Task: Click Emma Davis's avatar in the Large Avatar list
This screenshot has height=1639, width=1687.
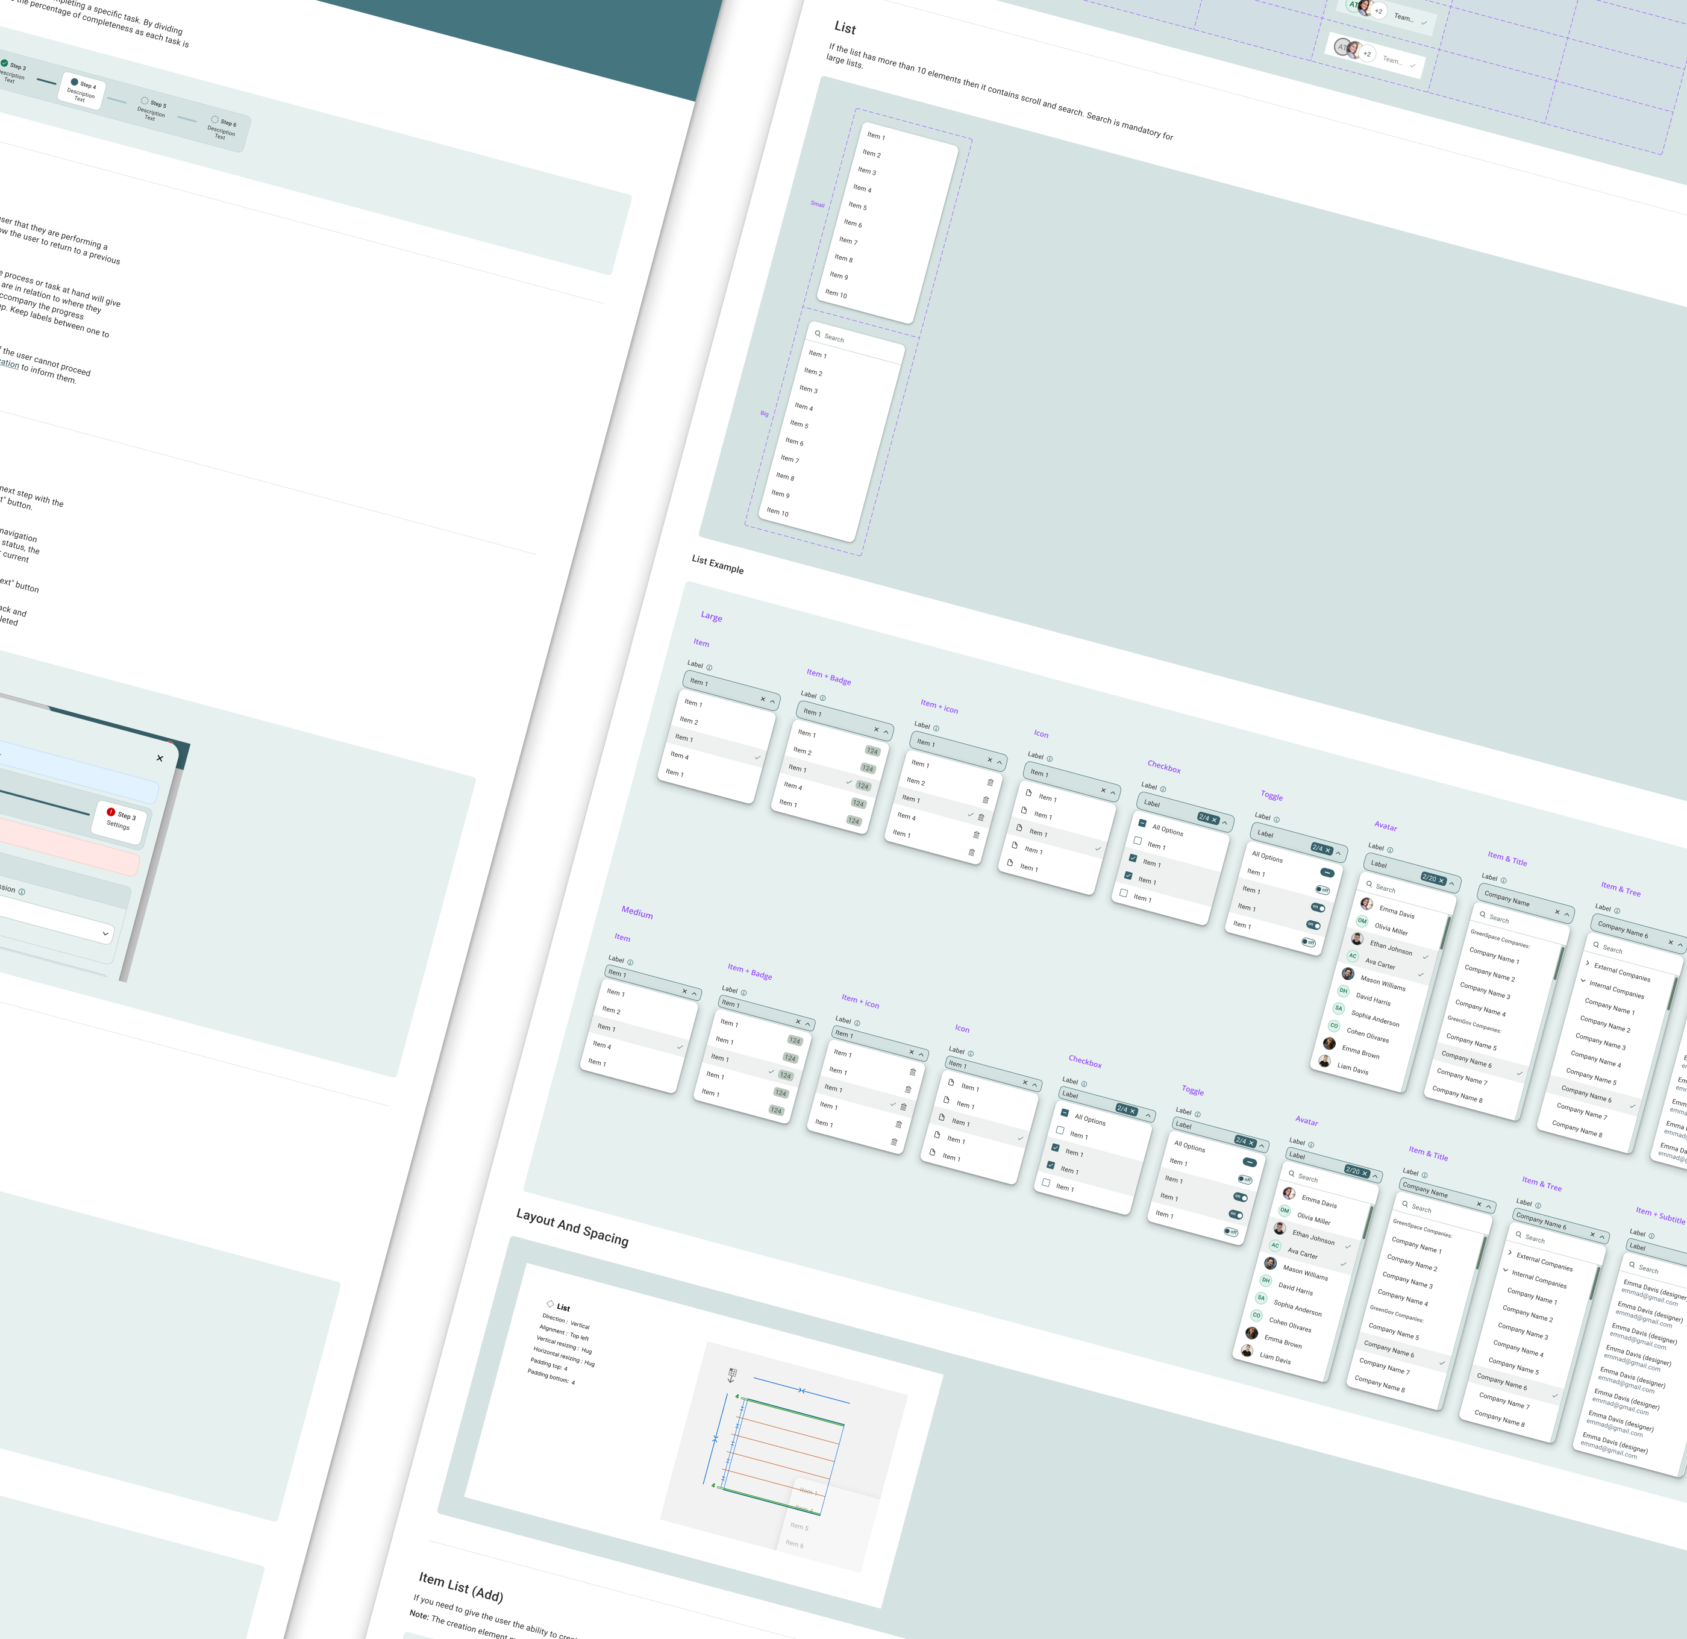Action: pos(1367,904)
